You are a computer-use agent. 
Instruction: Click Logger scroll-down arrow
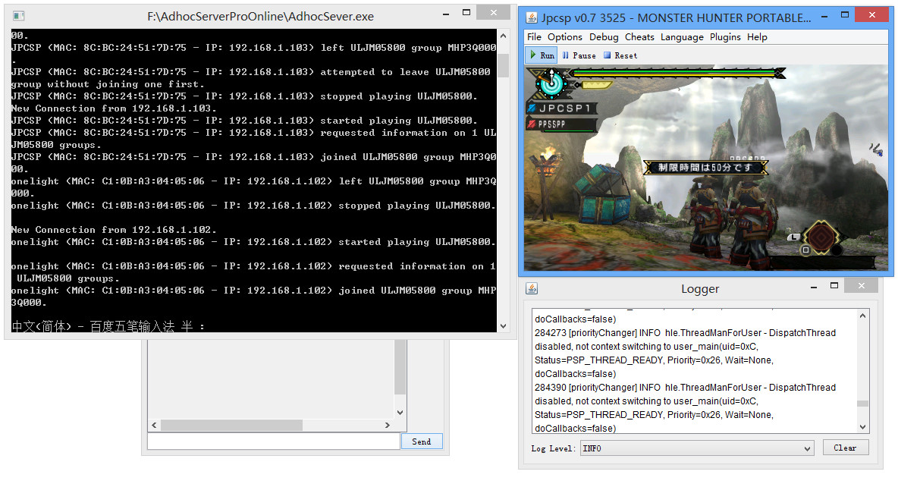coord(862,426)
